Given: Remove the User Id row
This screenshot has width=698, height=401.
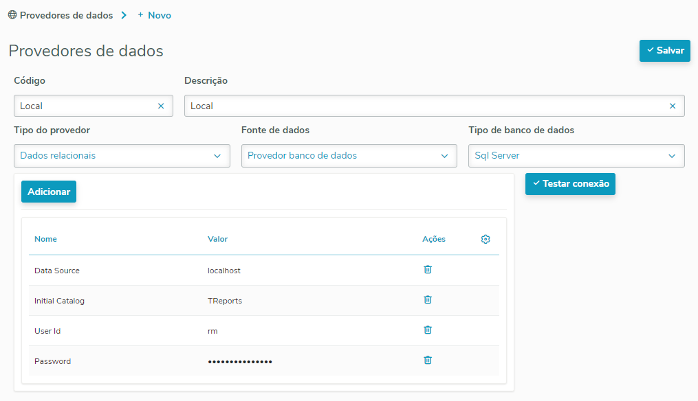Looking at the screenshot, I should point(428,330).
